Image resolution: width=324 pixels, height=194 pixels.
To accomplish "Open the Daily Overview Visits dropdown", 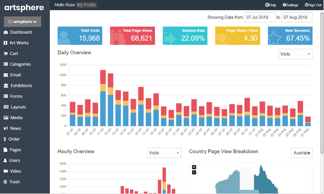I will coord(295,54).
